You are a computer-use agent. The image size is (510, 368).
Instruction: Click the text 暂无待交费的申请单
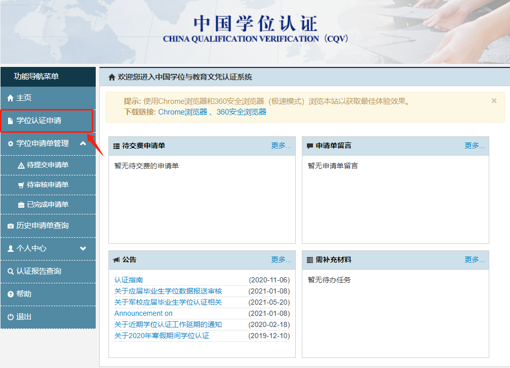146,166
